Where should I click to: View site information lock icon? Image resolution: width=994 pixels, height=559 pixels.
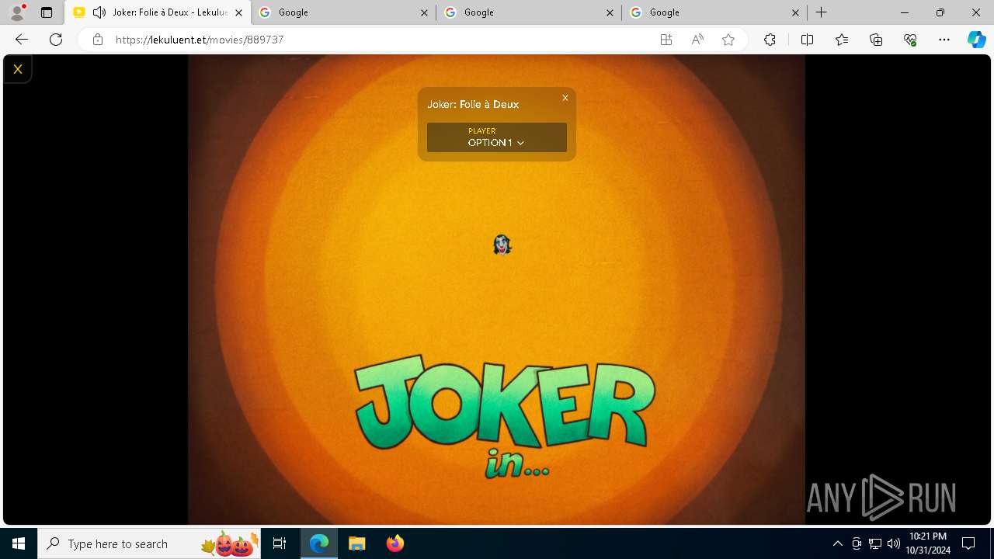click(x=98, y=40)
